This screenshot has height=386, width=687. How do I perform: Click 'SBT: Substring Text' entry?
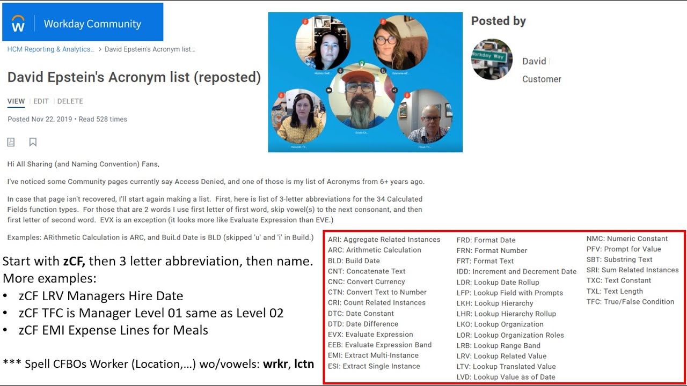619,259
